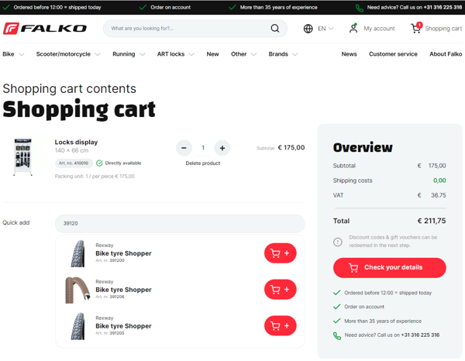Image resolution: width=465 pixels, height=361 pixels.
Task: Go to Customer service page
Action: pyautogui.click(x=393, y=54)
